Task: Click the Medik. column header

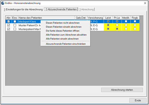Action: [x=126, y=18]
